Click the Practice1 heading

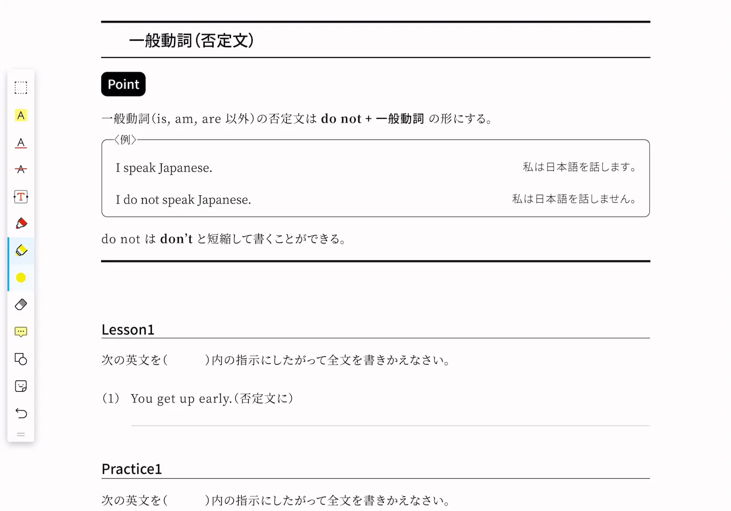[131, 469]
